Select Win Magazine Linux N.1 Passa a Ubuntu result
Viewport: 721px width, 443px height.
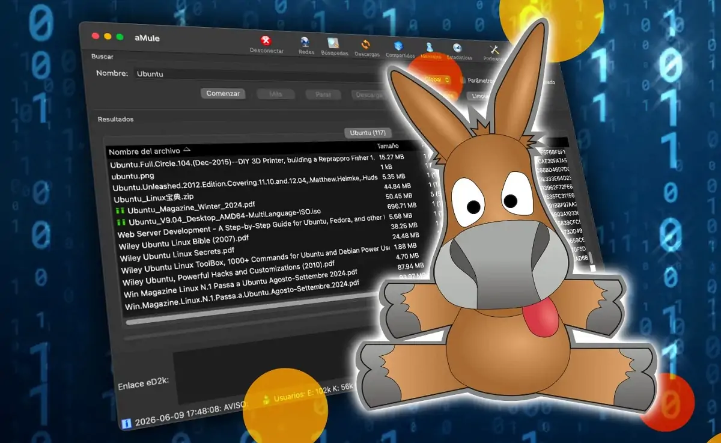click(x=240, y=283)
